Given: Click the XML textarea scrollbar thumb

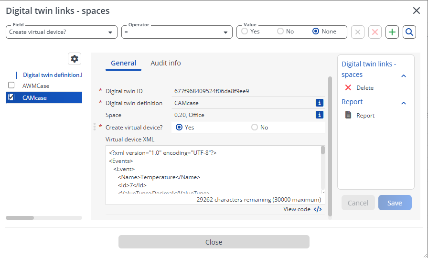Looking at the screenshot, I should tap(323, 150).
